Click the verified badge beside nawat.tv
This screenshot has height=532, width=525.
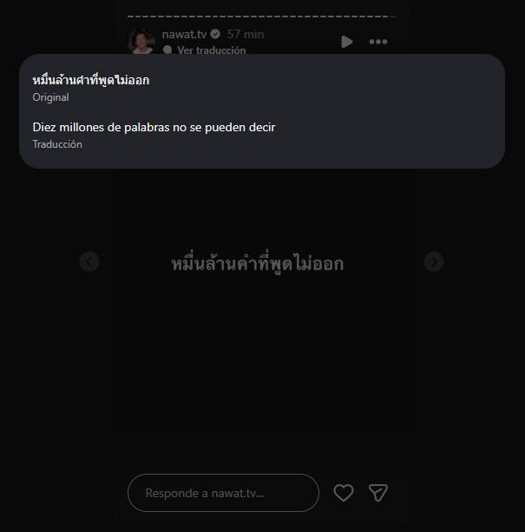[x=215, y=34]
